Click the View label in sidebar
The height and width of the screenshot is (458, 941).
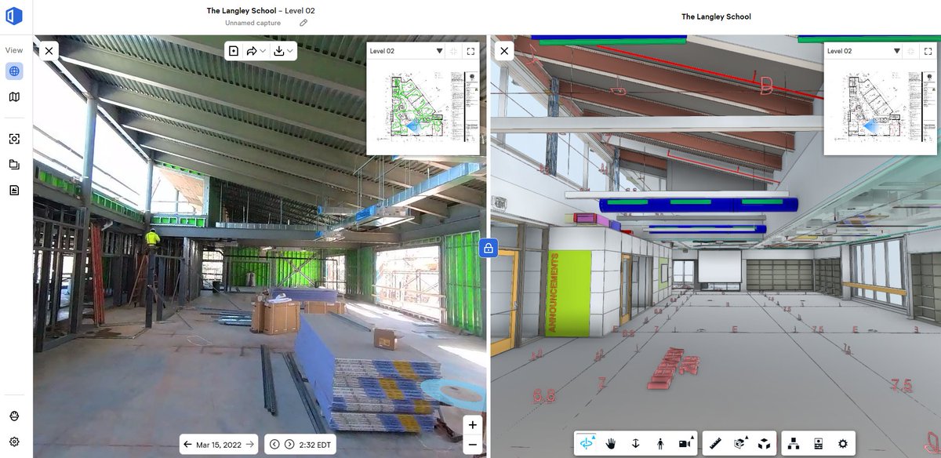pos(14,50)
